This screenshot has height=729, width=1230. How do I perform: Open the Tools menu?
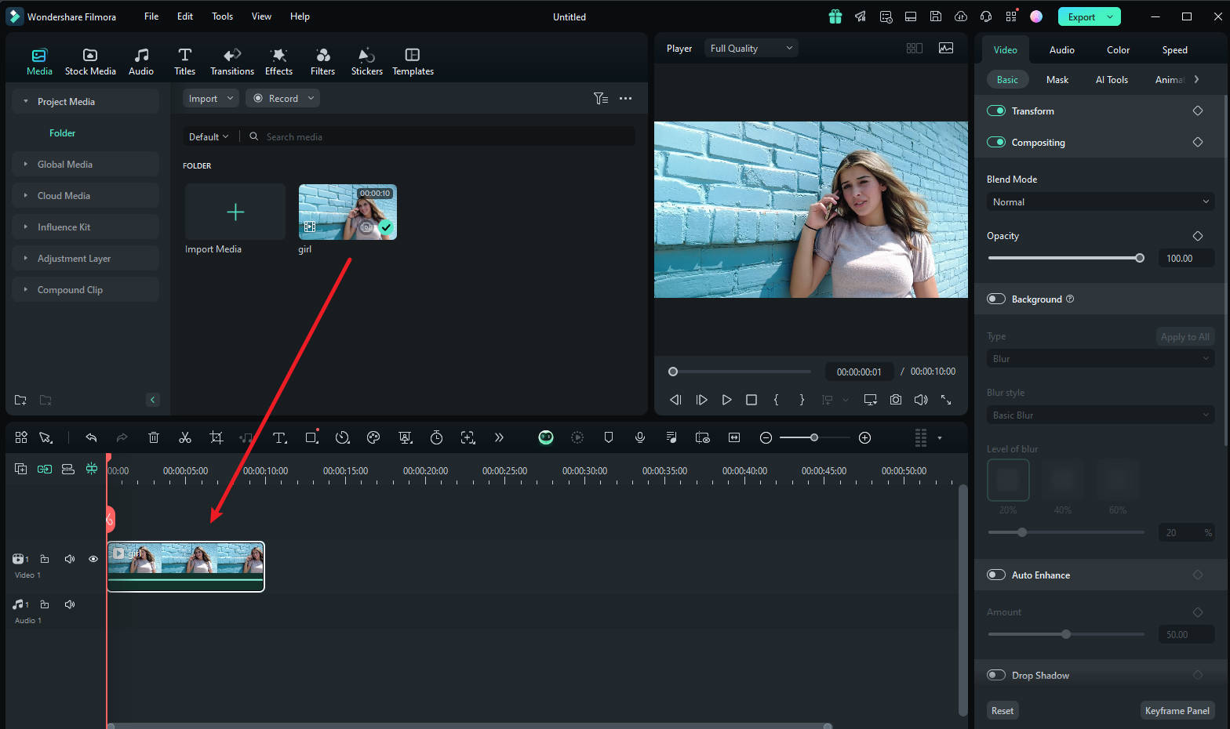coord(222,16)
